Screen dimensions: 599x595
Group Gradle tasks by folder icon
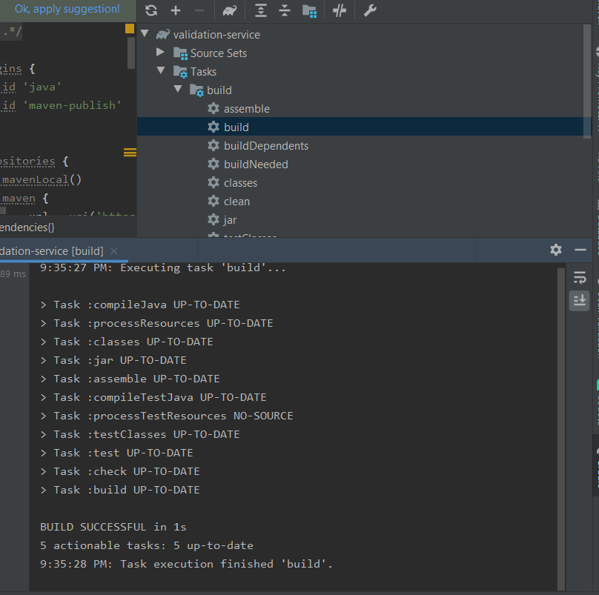[309, 10]
